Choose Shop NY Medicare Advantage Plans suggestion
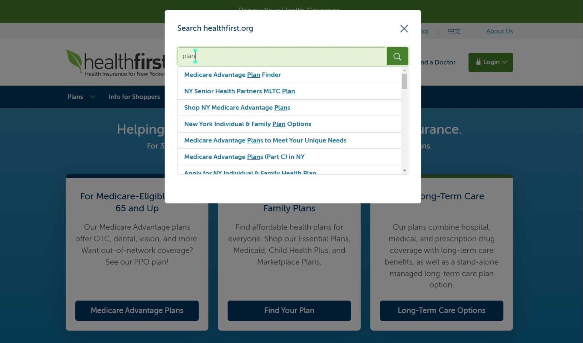 pos(289,108)
